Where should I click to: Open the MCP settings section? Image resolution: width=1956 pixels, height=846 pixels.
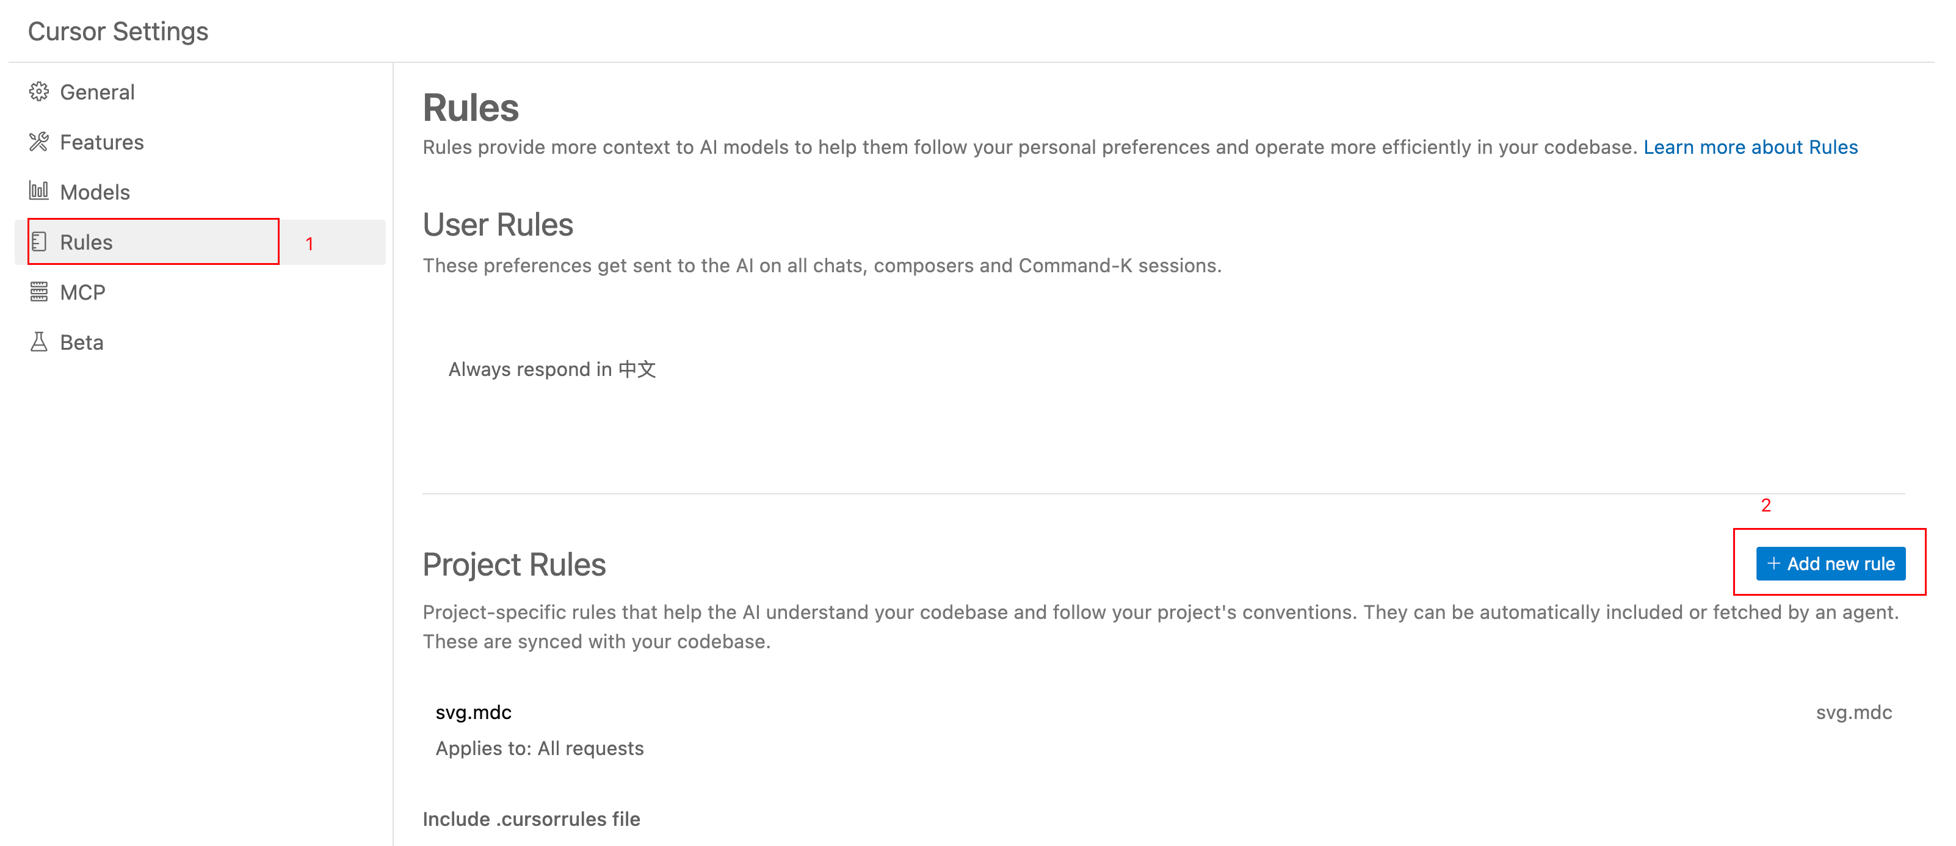(83, 292)
